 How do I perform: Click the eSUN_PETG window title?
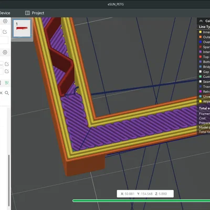[115, 4]
